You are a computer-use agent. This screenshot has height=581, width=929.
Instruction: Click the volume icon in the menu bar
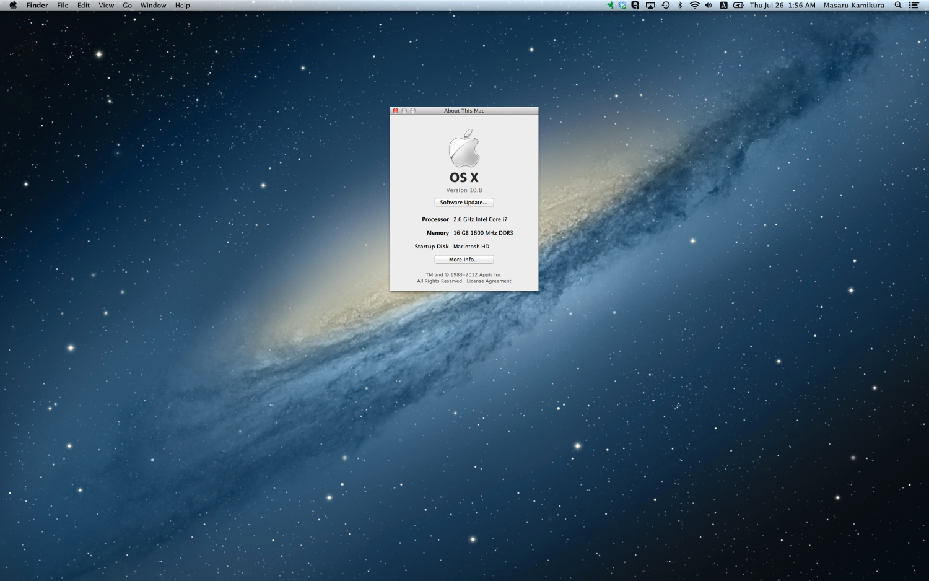(x=709, y=5)
